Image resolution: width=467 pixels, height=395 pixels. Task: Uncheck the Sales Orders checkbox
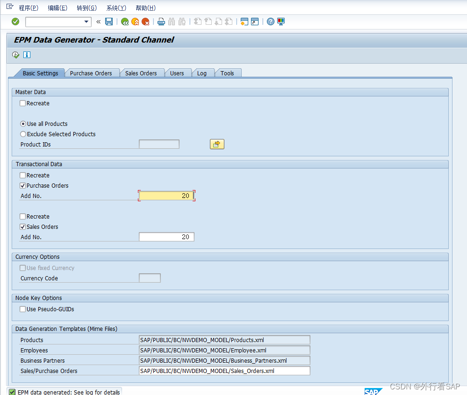(x=22, y=227)
